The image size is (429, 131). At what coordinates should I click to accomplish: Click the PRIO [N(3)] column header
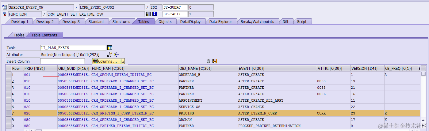40,69
